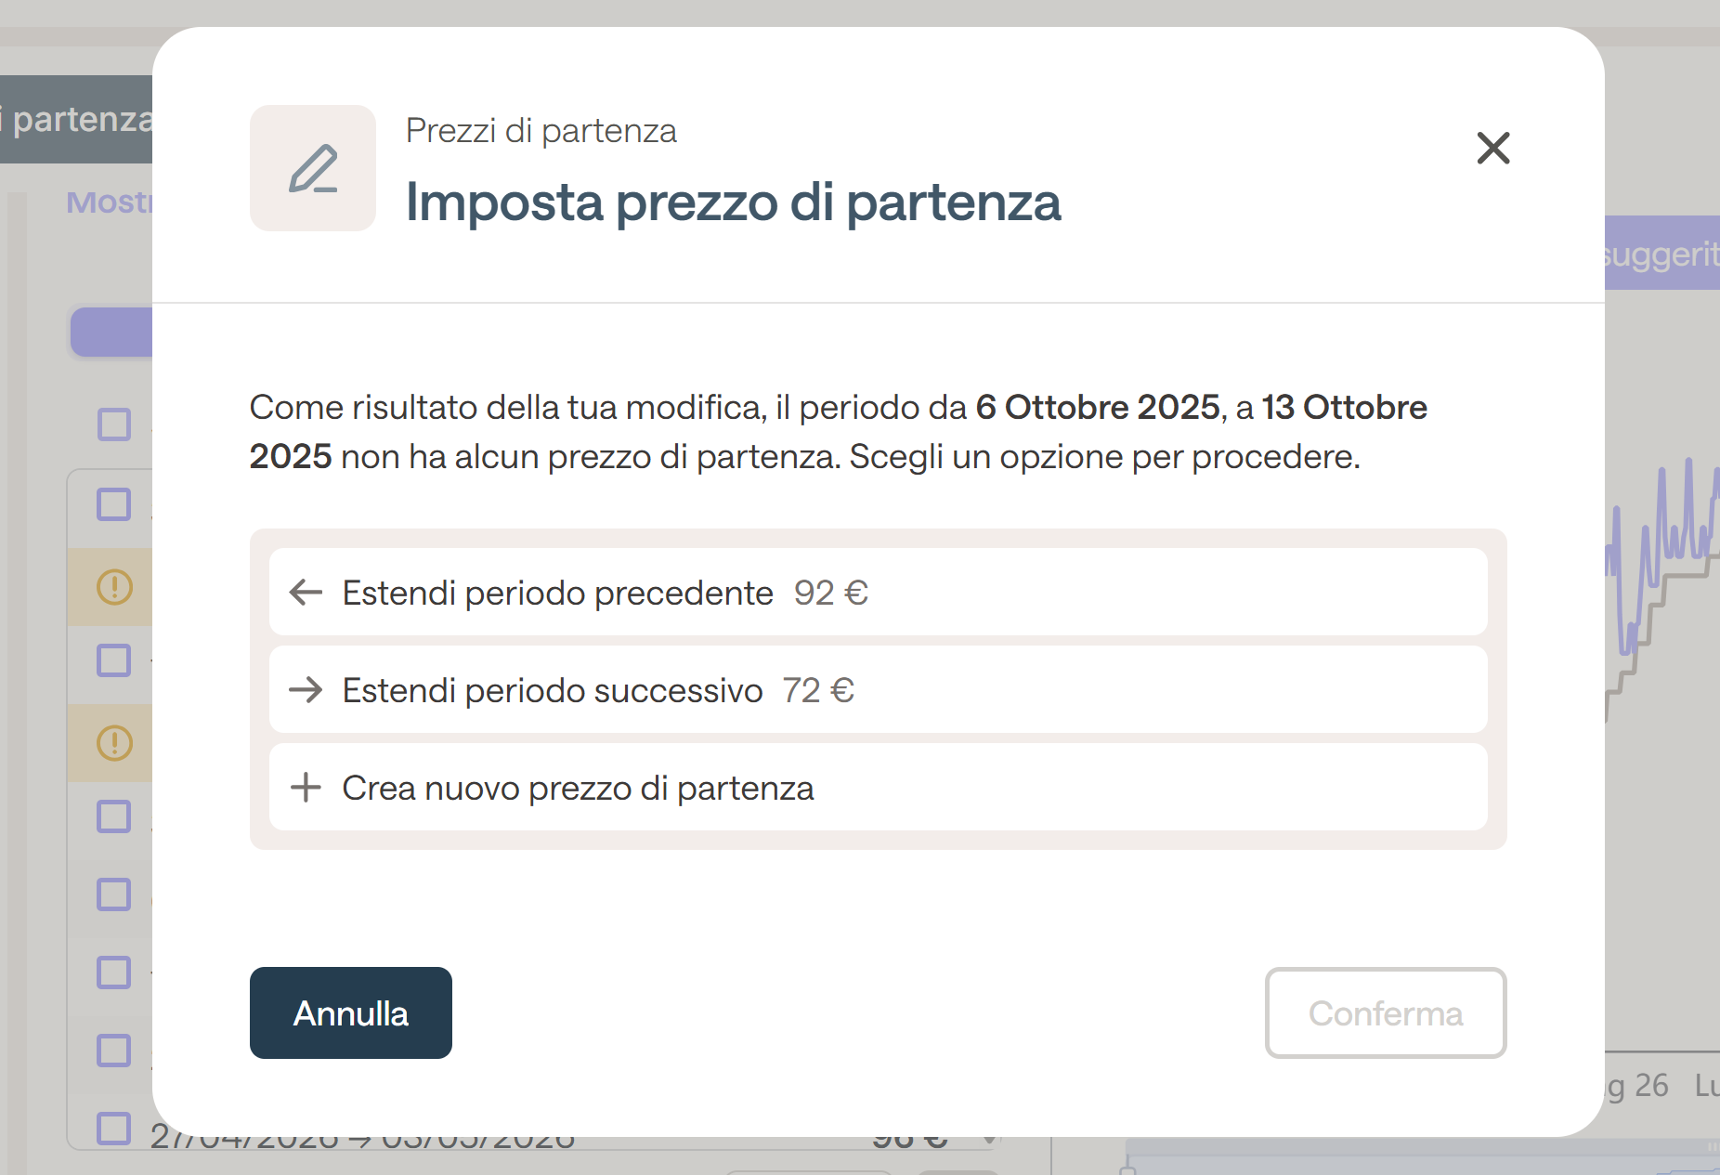Image resolution: width=1720 pixels, height=1175 pixels.
Task: Click the left arrow icon for previous period
Action: (x=306, y=592)
